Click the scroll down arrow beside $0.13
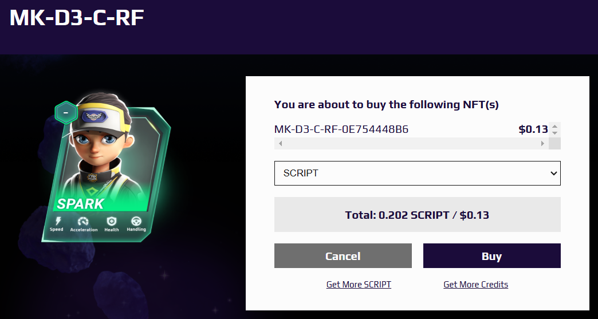 click(555, 133)
